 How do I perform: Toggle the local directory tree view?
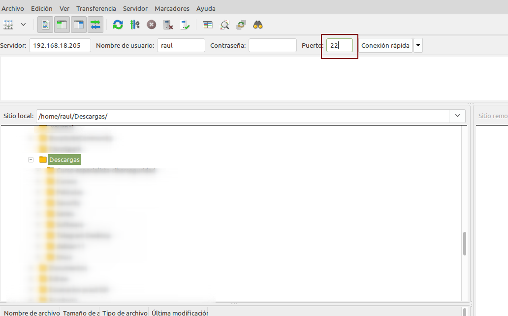(62, 24)
